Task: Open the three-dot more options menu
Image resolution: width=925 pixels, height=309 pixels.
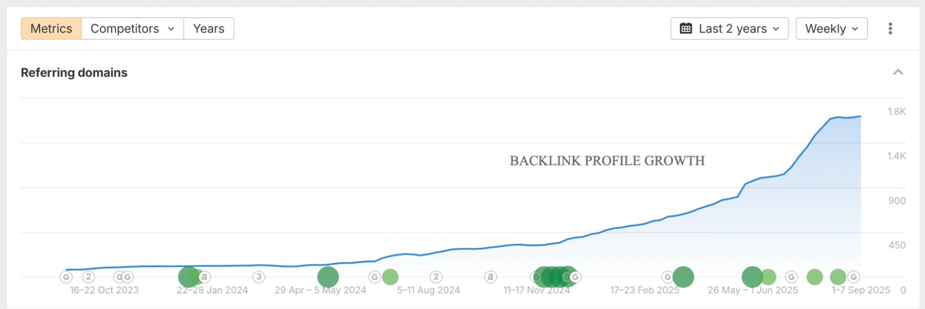Action: (x=890, y=29)
